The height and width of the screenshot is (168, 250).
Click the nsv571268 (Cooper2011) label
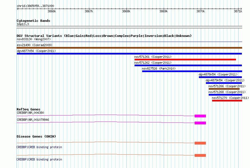coord(227,92)
